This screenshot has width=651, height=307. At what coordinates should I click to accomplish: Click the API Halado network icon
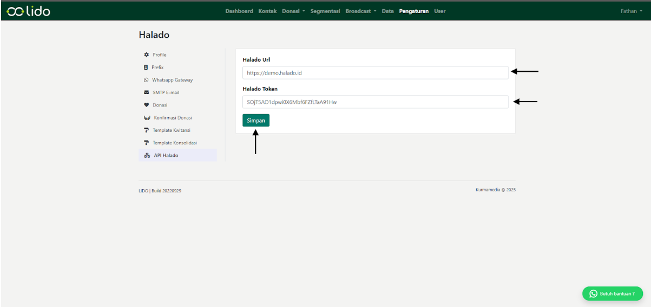[146, 156]
